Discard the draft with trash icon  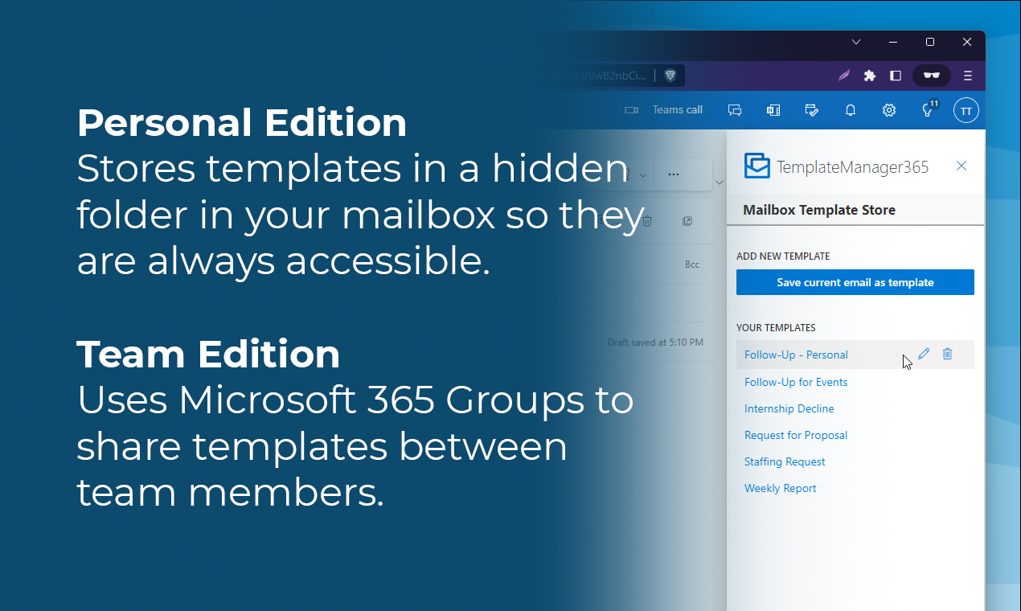[647, 221]
